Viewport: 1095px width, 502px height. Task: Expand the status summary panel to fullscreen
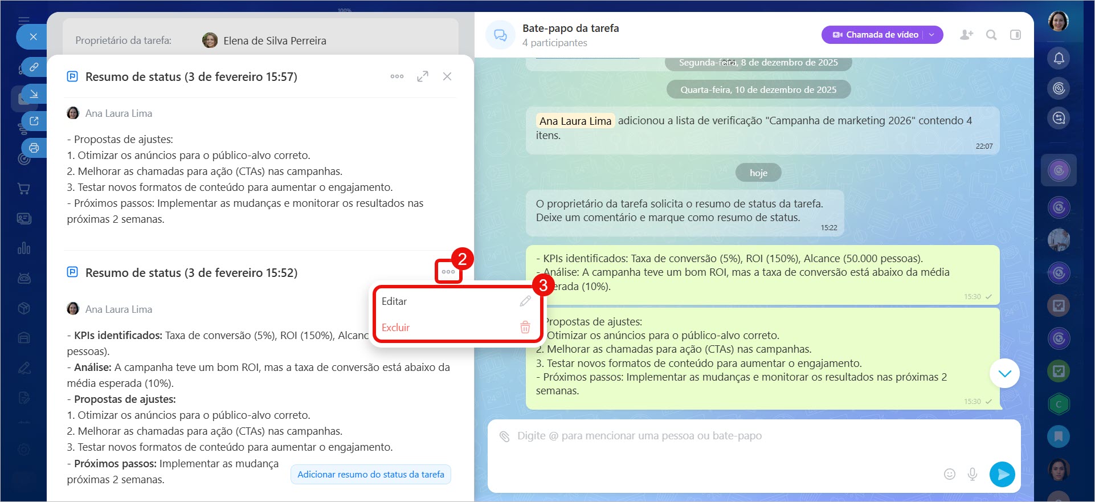point(423,76)
